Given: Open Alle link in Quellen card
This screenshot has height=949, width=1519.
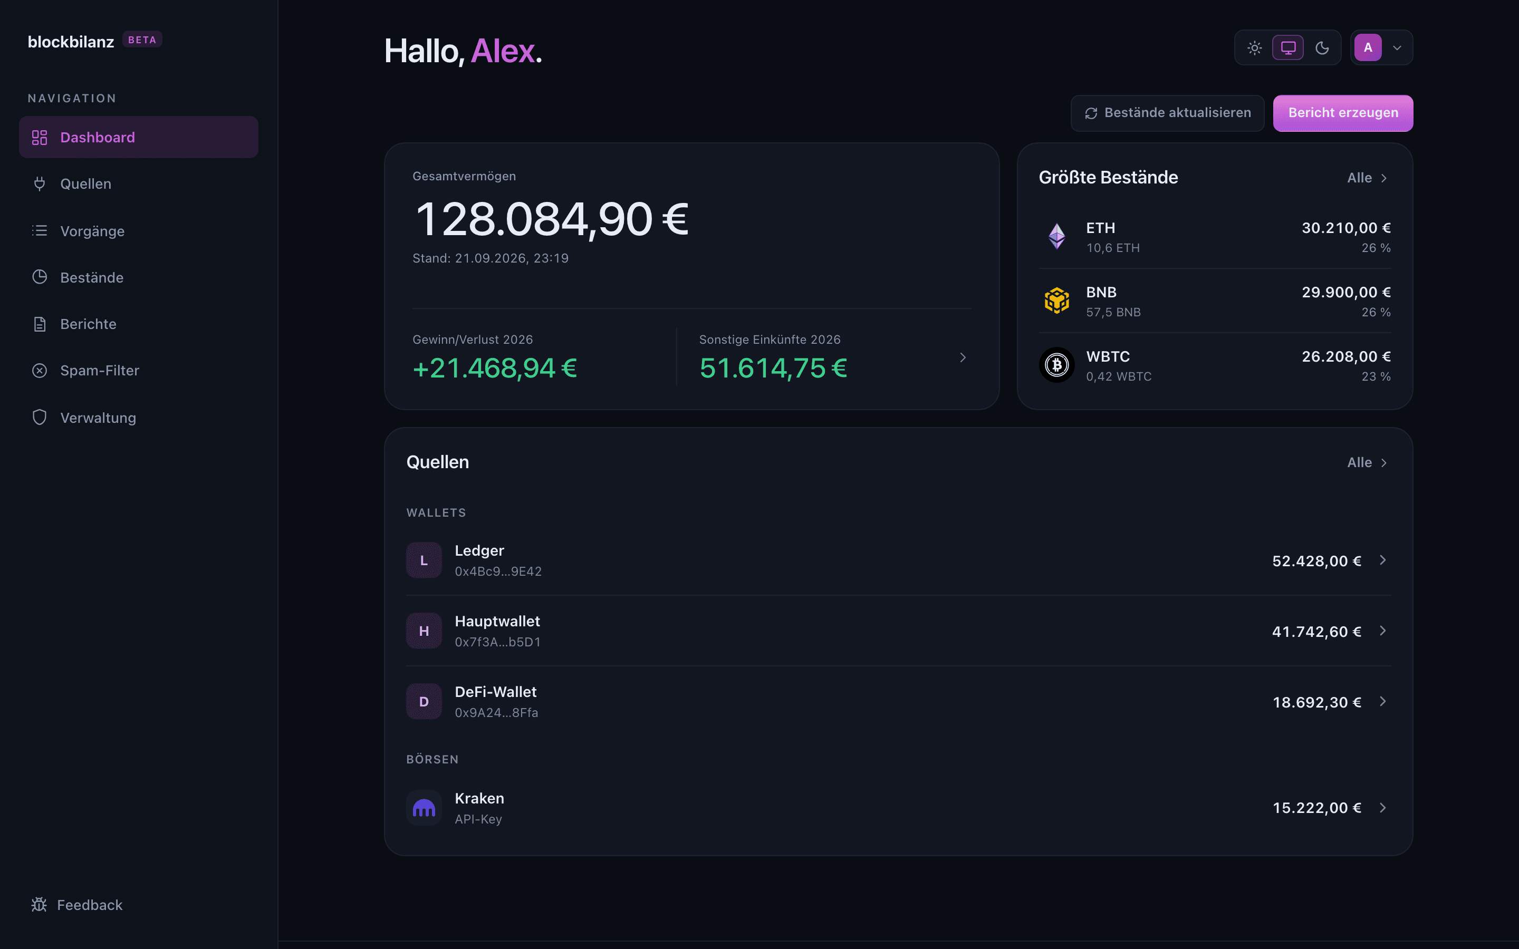Looking at the screenshot, I should pyautogui.click(x=1368, y=462).
